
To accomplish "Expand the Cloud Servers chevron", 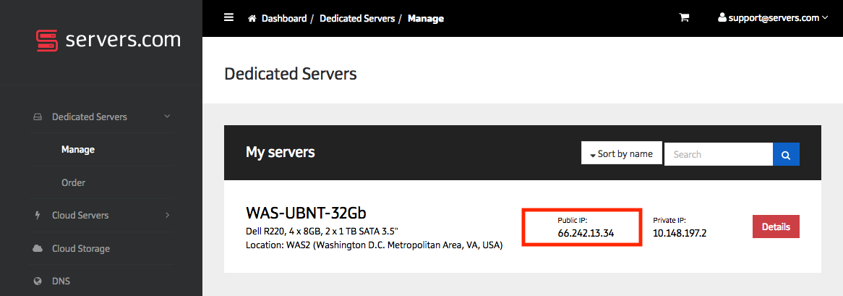I will click(x=167, y=215).
